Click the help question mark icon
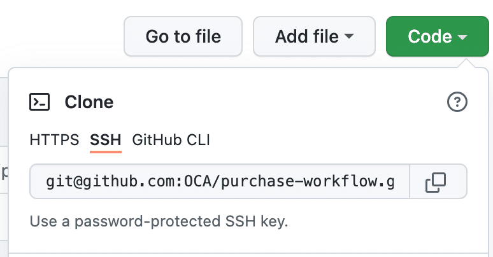The image size is (493, 257). click(x=457, y=102)
